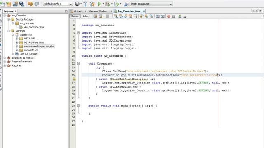Screen dimensions: 264x148
Task: Toggle the History view button
Action: [86, 16]
